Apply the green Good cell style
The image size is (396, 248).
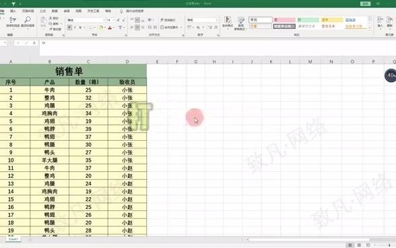click(x=308, y=20)
